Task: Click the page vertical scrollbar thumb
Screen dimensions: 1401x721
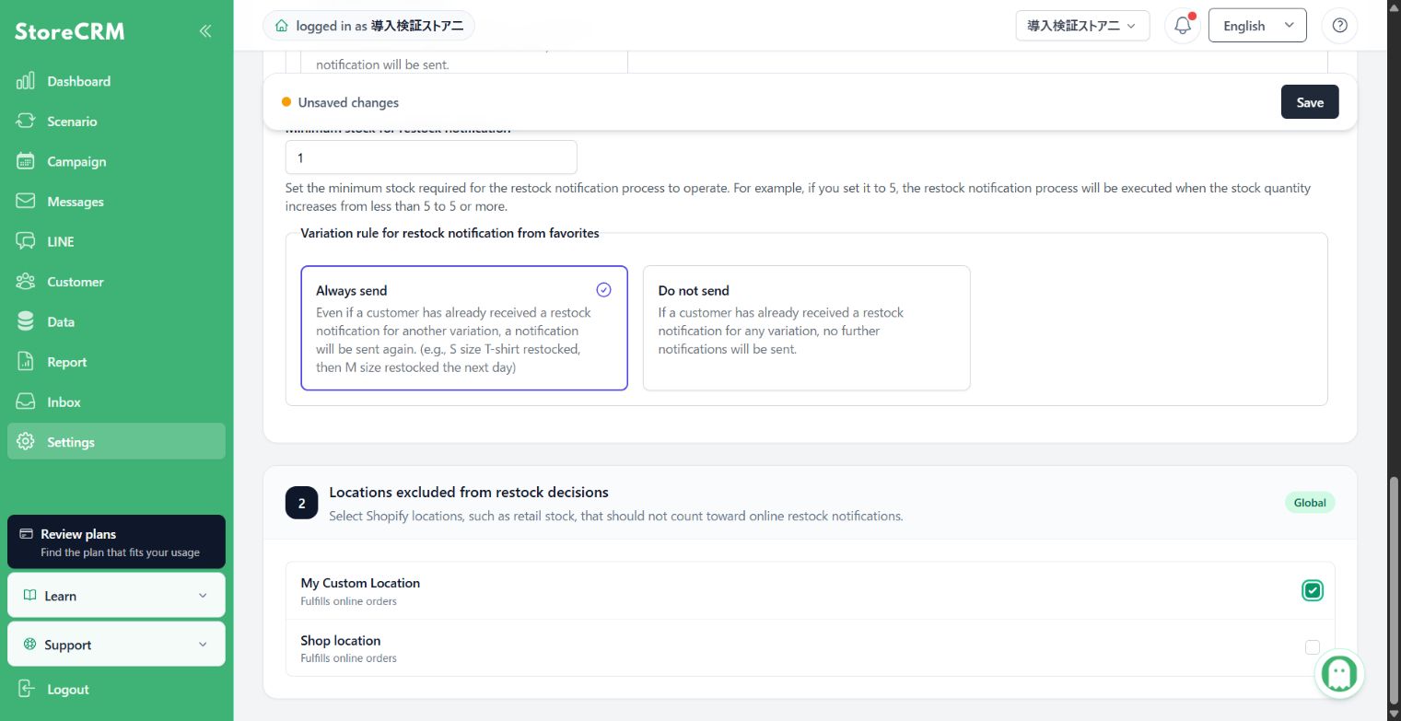Action: (1394, 591)
